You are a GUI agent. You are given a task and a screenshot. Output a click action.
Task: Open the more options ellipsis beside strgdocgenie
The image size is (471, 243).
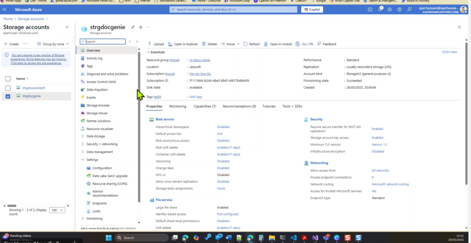[x=149, y=27]
